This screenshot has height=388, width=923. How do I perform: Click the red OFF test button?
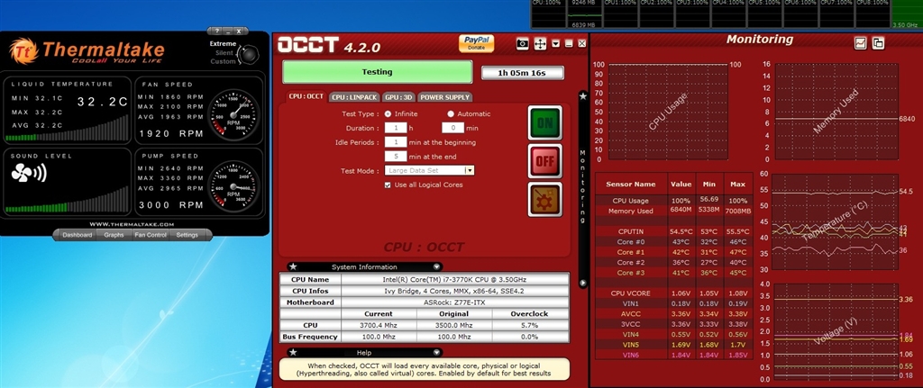[544, 160]
